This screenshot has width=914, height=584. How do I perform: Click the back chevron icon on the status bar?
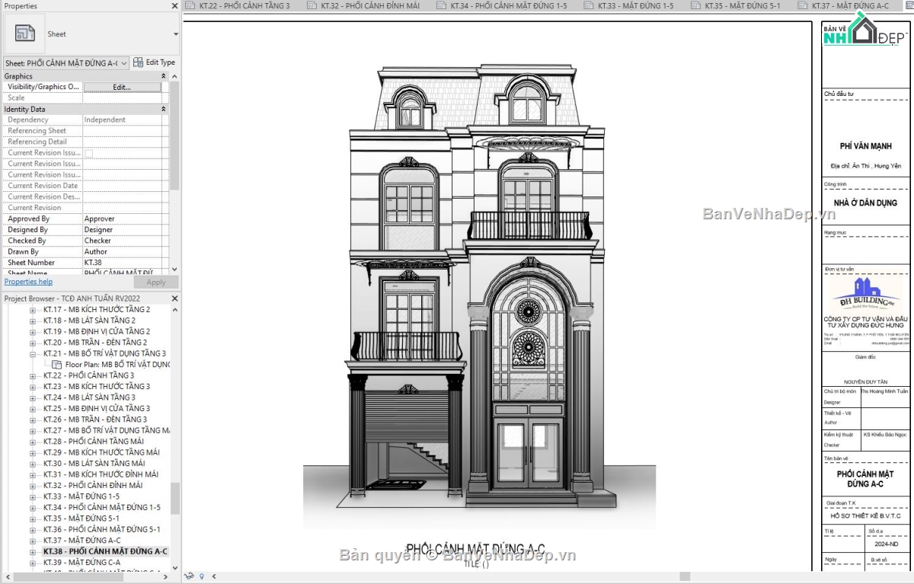[x=216, y=577]
